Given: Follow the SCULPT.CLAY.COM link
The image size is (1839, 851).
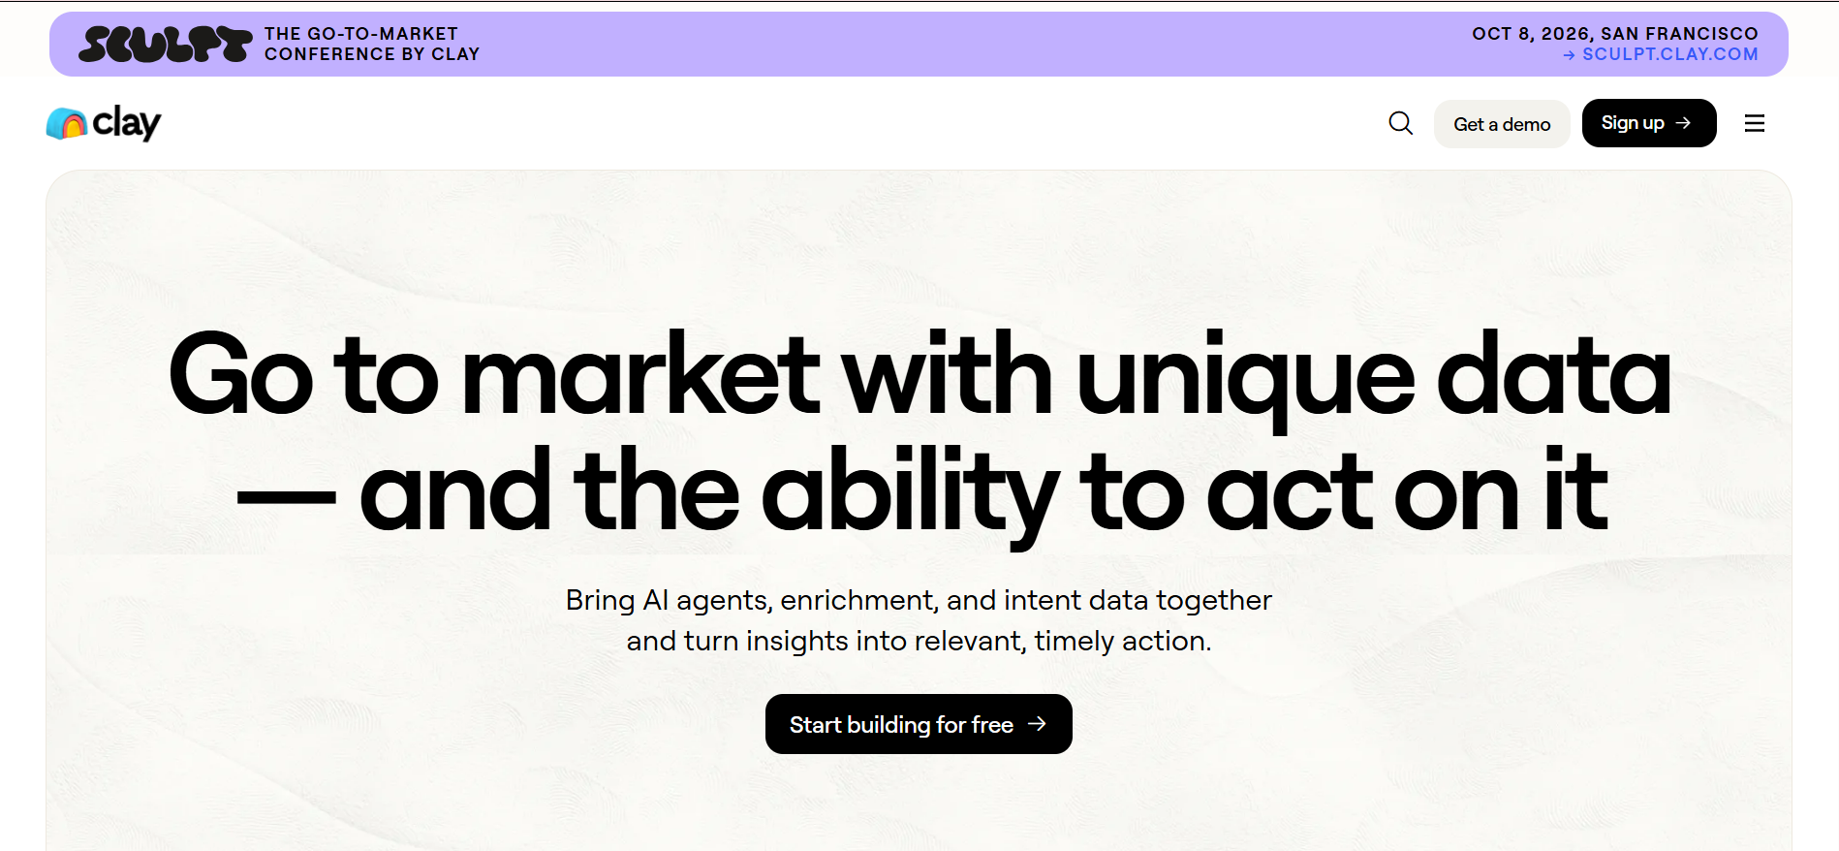Looking at the screenshot, I should 1669,54.
